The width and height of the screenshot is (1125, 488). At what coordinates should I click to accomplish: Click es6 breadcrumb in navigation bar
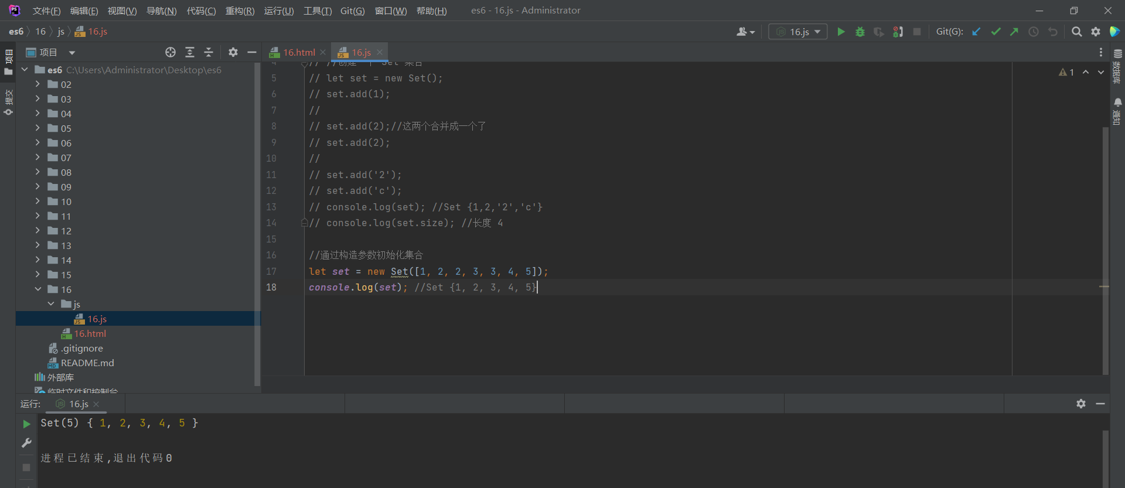16,32
